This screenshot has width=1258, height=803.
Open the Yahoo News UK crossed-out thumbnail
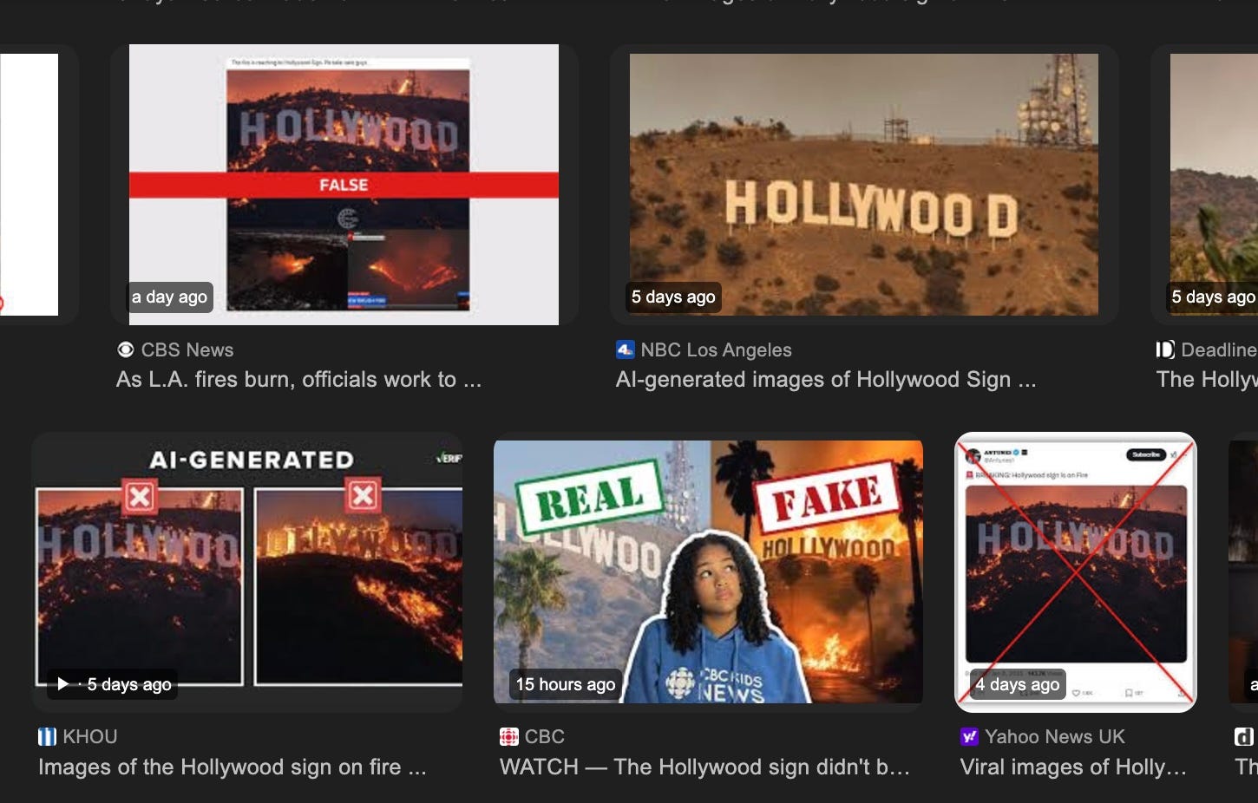tap(1076, 572)
